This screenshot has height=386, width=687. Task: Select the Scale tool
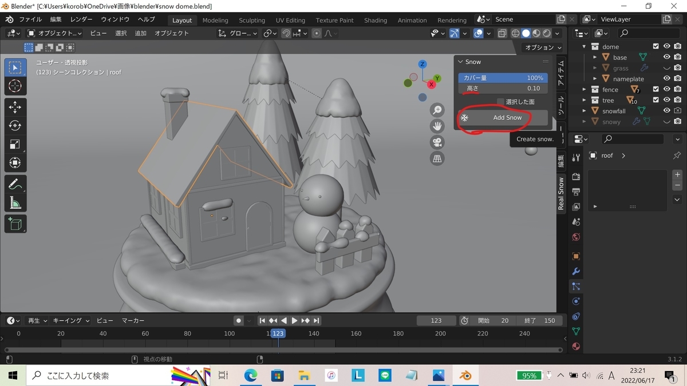[x=15, y=145]
